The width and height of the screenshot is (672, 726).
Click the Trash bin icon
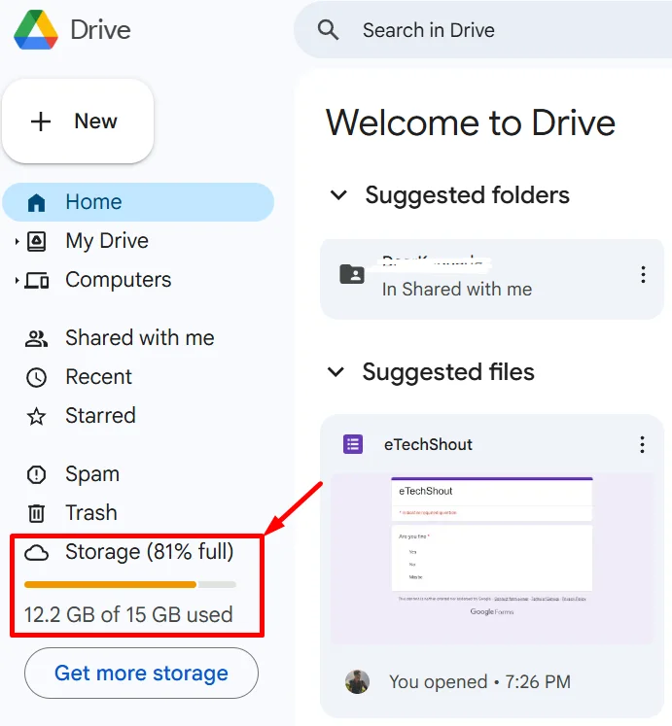tap(37, 513)
